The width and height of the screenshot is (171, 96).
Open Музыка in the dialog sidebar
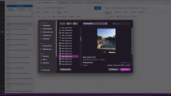44,56
